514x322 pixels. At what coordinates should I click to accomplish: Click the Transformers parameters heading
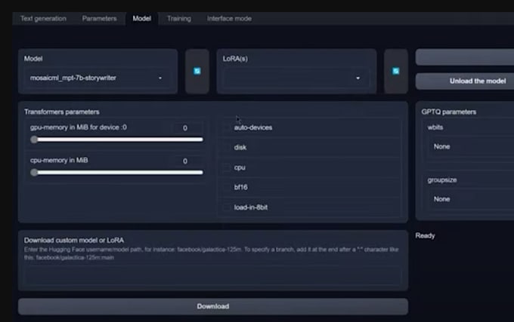(62, 112)
